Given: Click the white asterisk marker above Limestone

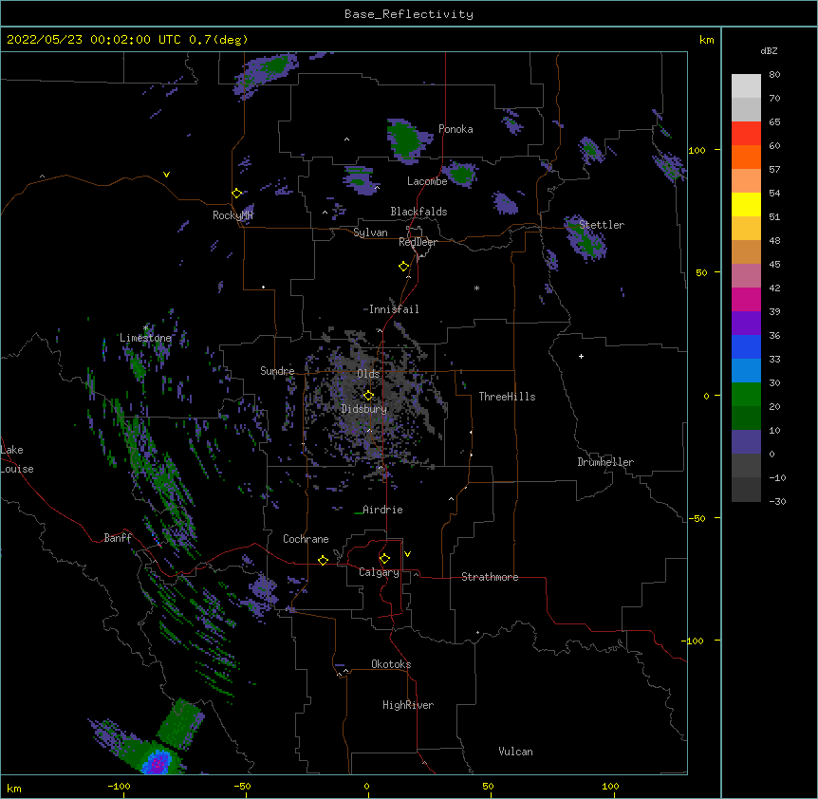Looking at the screenshot, I should (146, 328).
